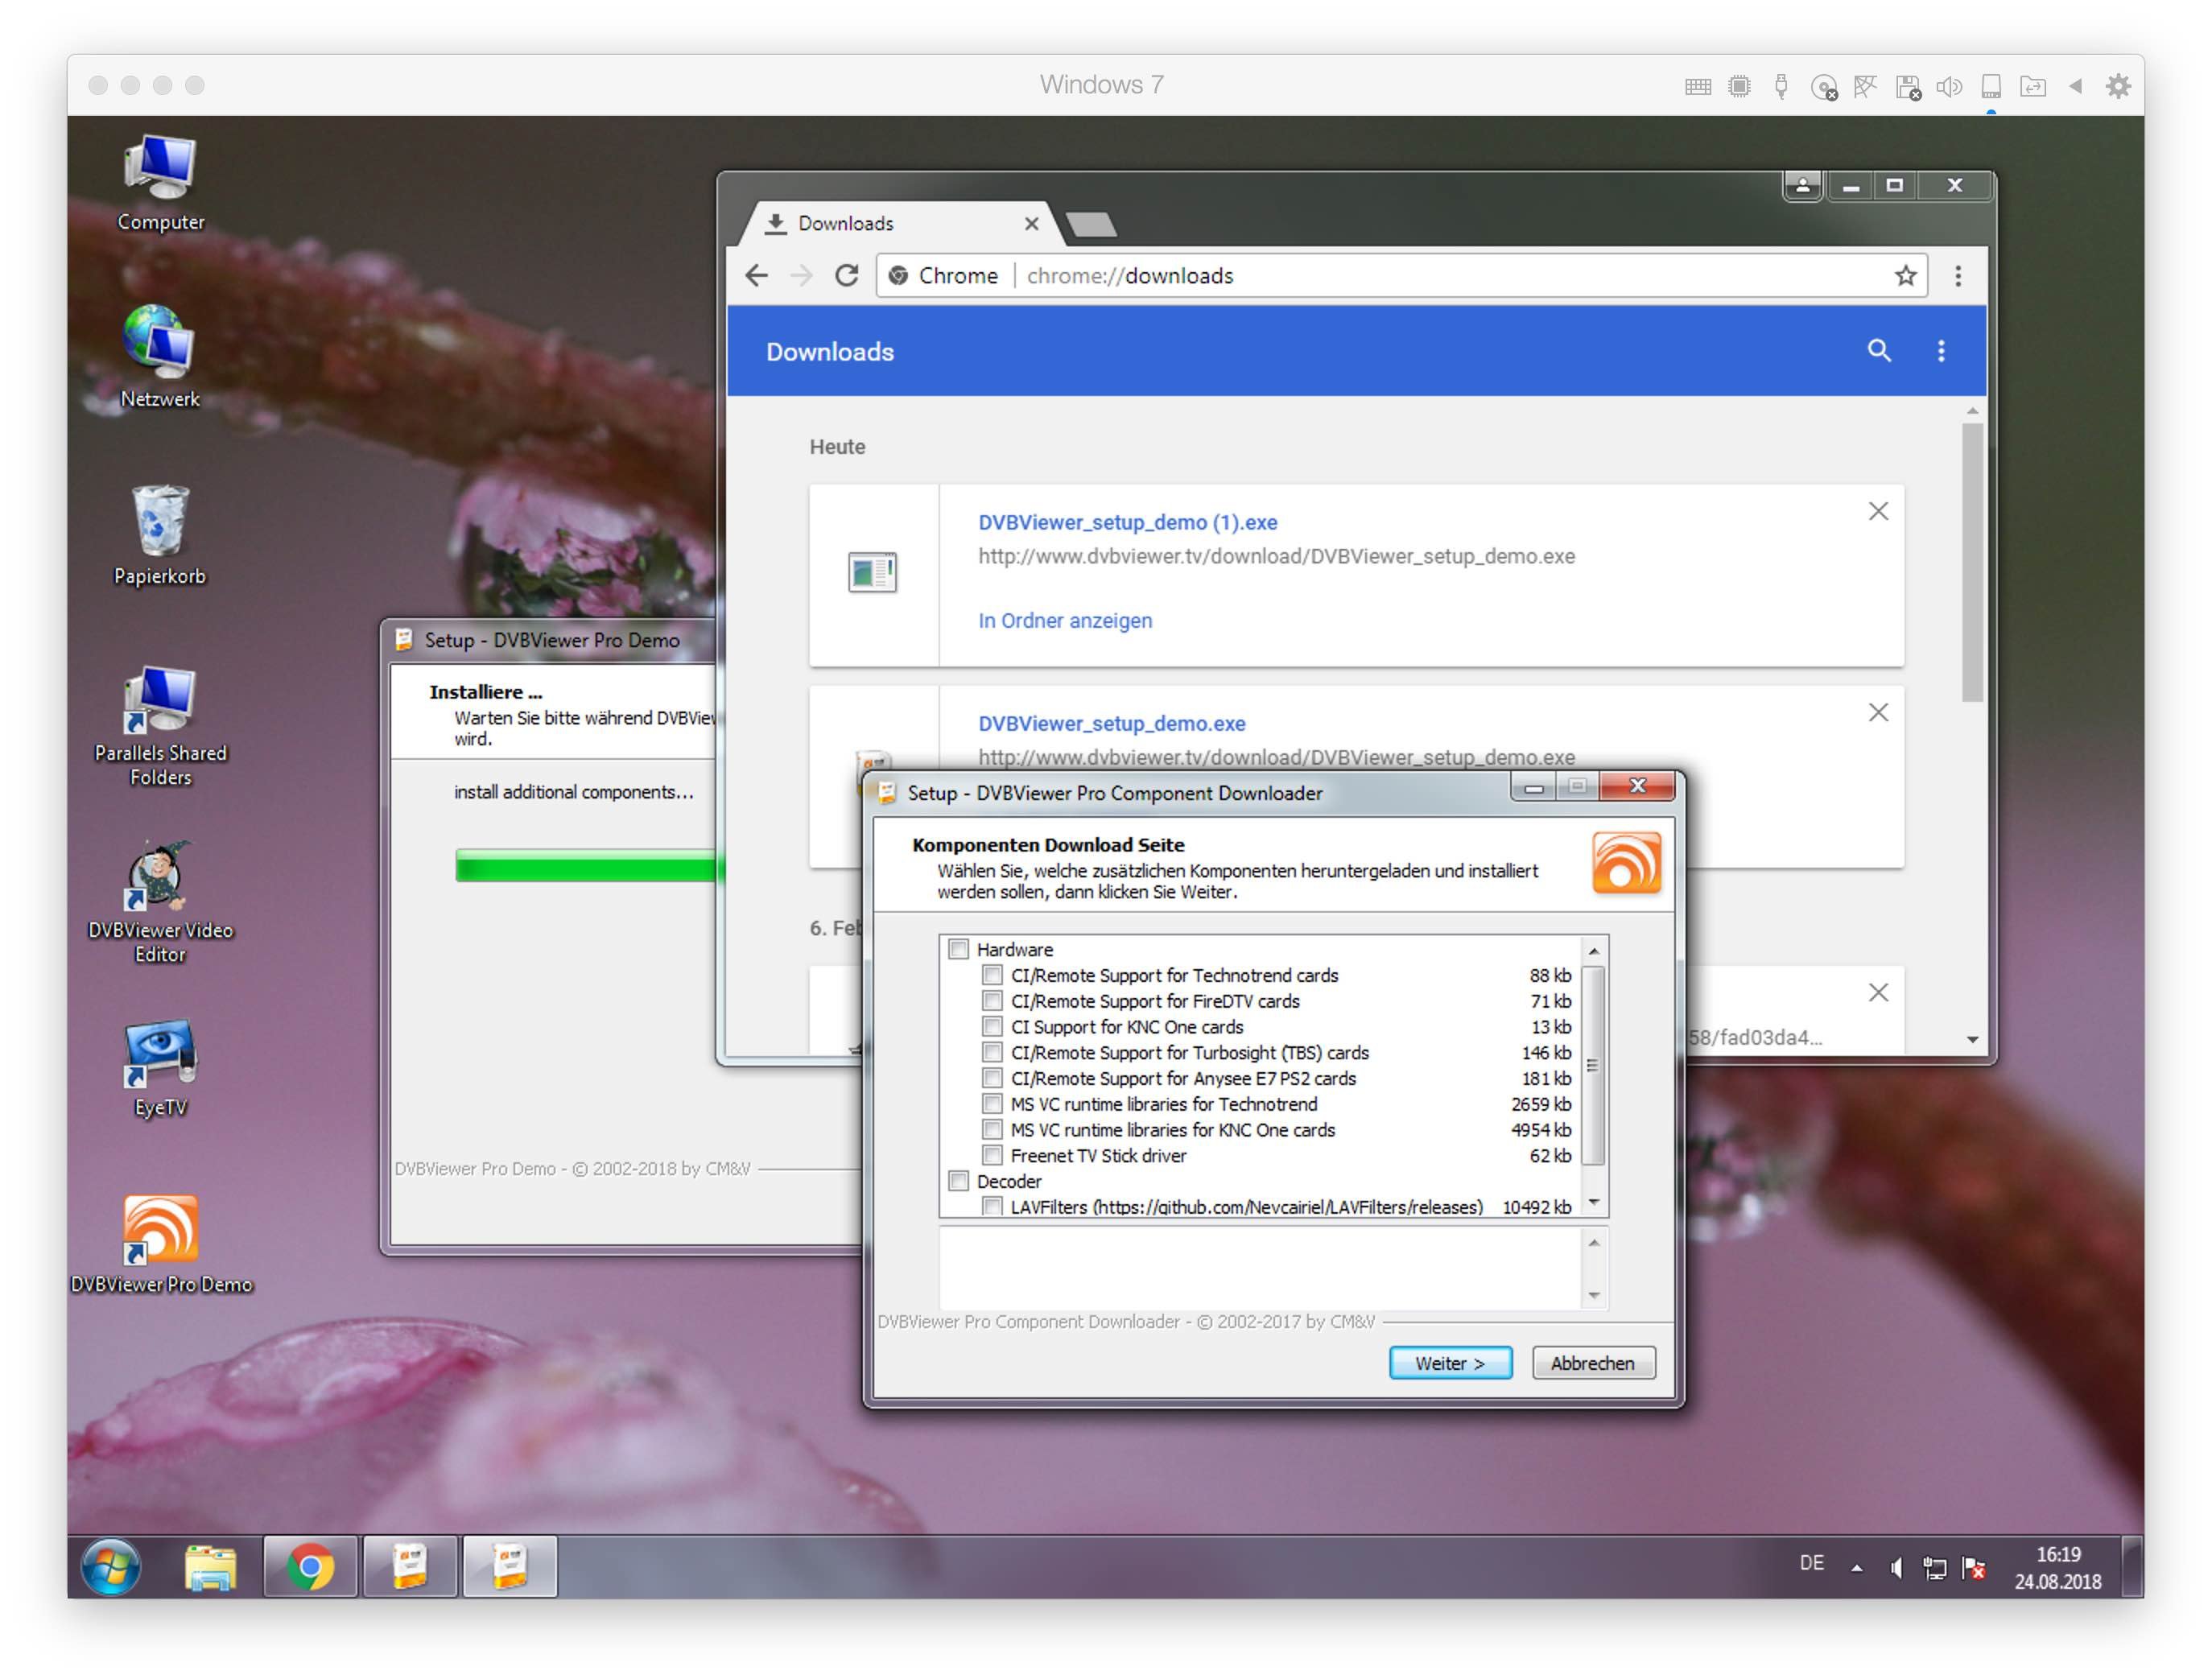The image size is (2212, 1679).
Task: Click component list scrollbar up arrow
Action: (1594, 951)
